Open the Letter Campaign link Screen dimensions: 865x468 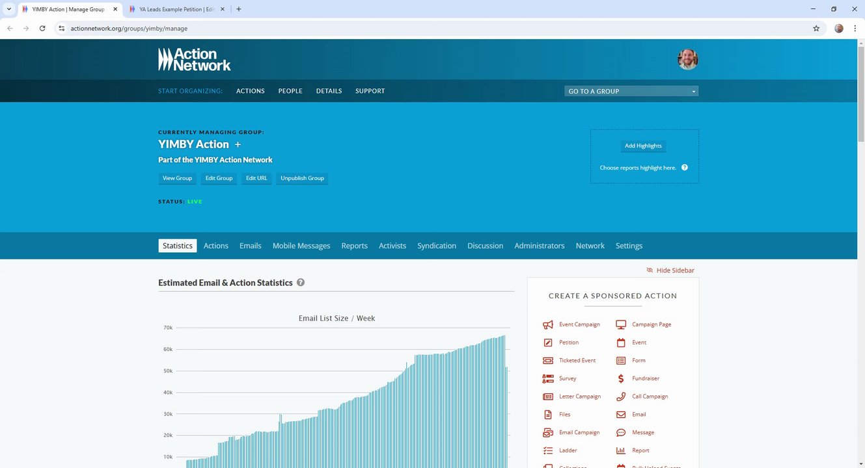click(580, 396)
